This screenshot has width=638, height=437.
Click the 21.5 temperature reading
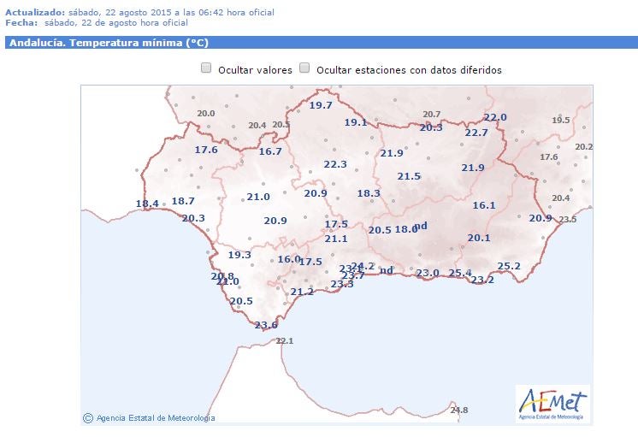pyautogui.click(x=409, y=176)
